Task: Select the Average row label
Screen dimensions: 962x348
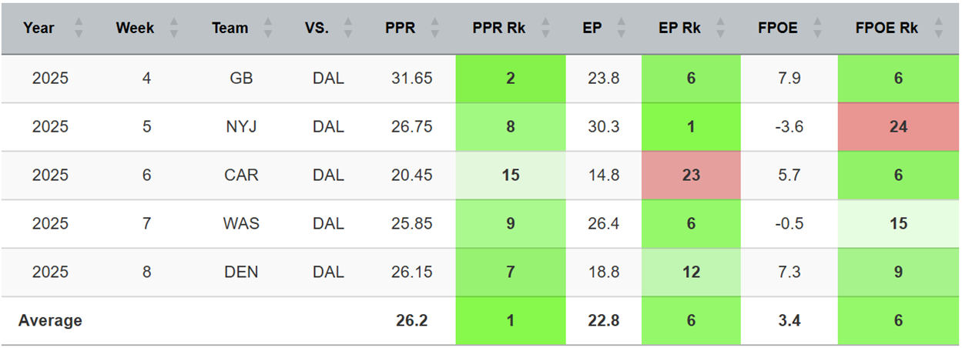Action: click(x=50, y=320)
